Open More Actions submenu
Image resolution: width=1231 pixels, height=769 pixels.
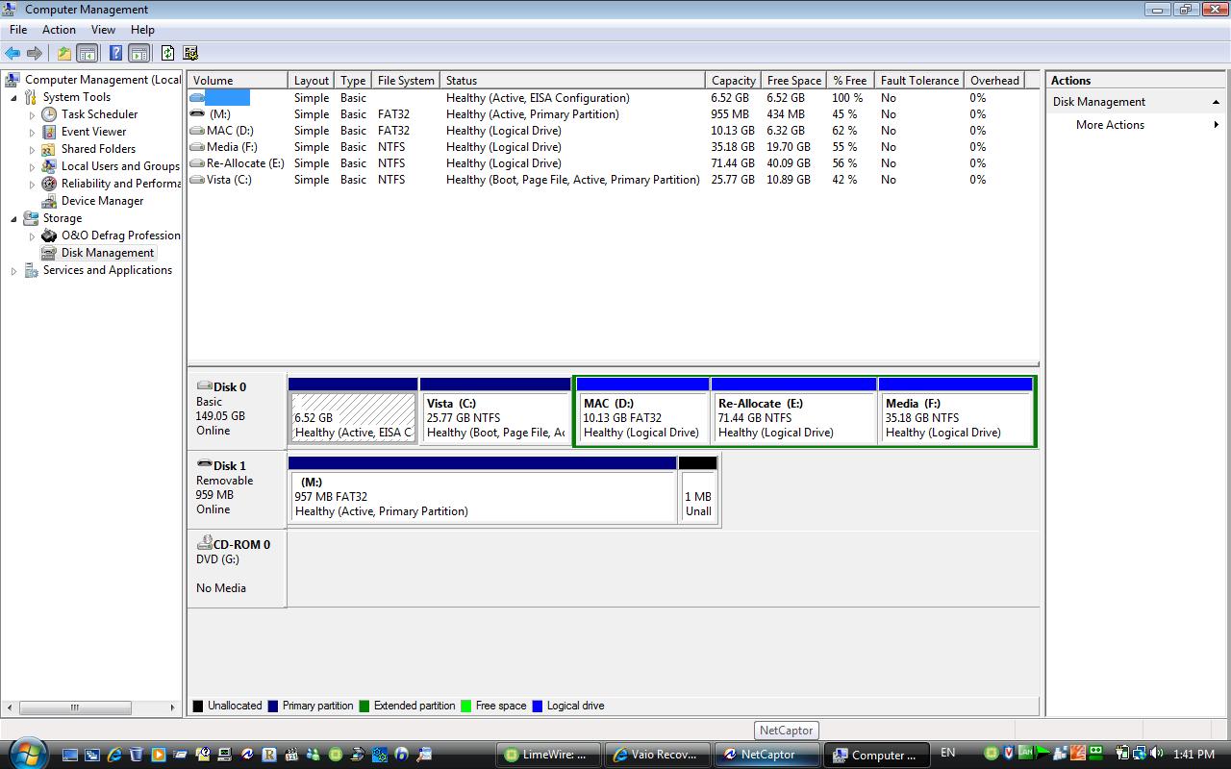[1134, 125]
